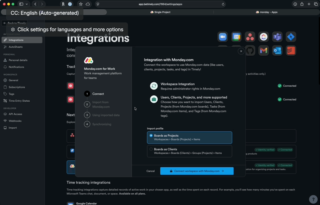
Task: Open the Outlook integration icon
Action: point(277,51)
